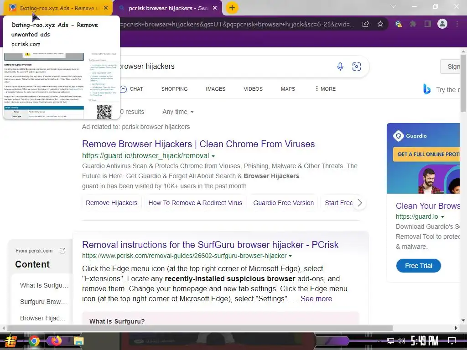Click GET A FULL ONLINE PROT banner button
The width and height of the screenshot is (467, 350).
(x=426, y=154)
